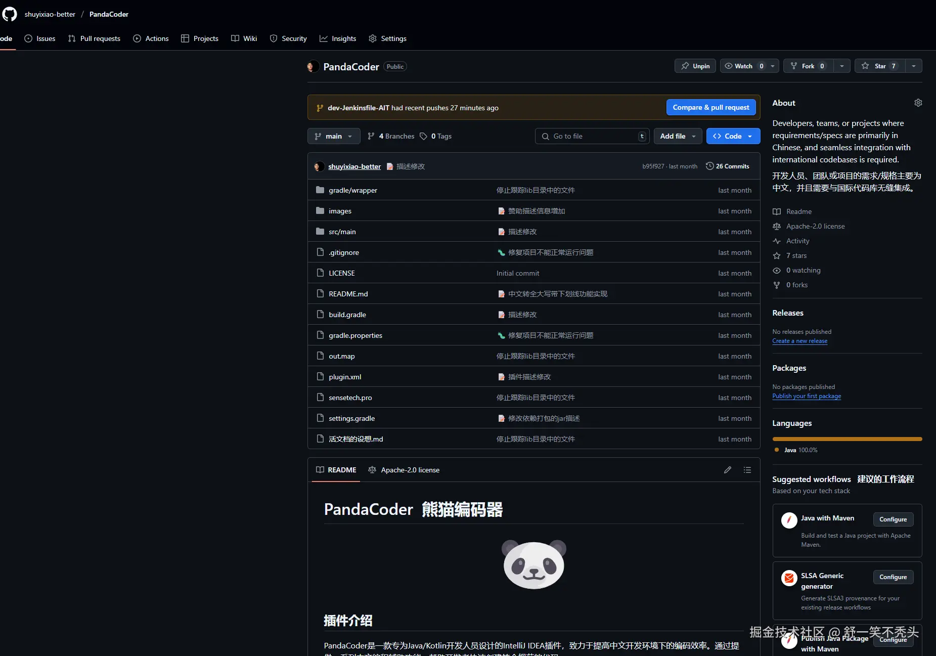This screenshot has height=656, width=936.
Task: Open shuyixiao-better commit author link
Action: [x=354, y=166]
